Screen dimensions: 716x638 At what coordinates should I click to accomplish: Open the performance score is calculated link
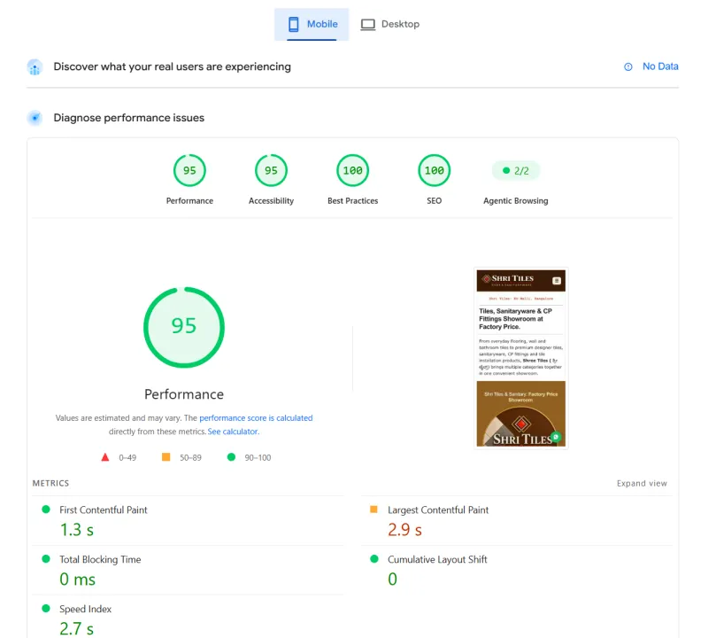point(256,417)
